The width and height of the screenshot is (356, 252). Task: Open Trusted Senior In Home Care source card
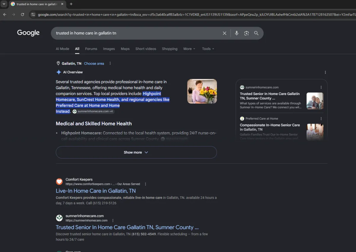(x=270, y=96)
